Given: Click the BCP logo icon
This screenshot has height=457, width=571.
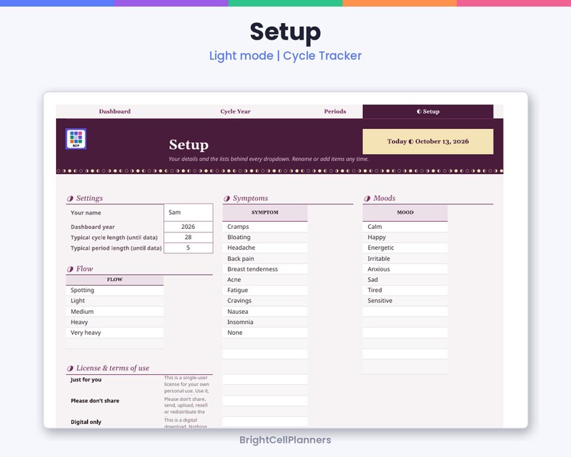Looking at the screenshot, I should click(76, 138).
